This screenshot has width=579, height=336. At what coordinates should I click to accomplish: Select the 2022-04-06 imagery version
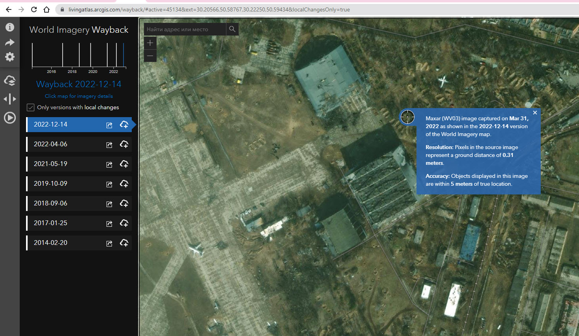(x=50, y=144)
